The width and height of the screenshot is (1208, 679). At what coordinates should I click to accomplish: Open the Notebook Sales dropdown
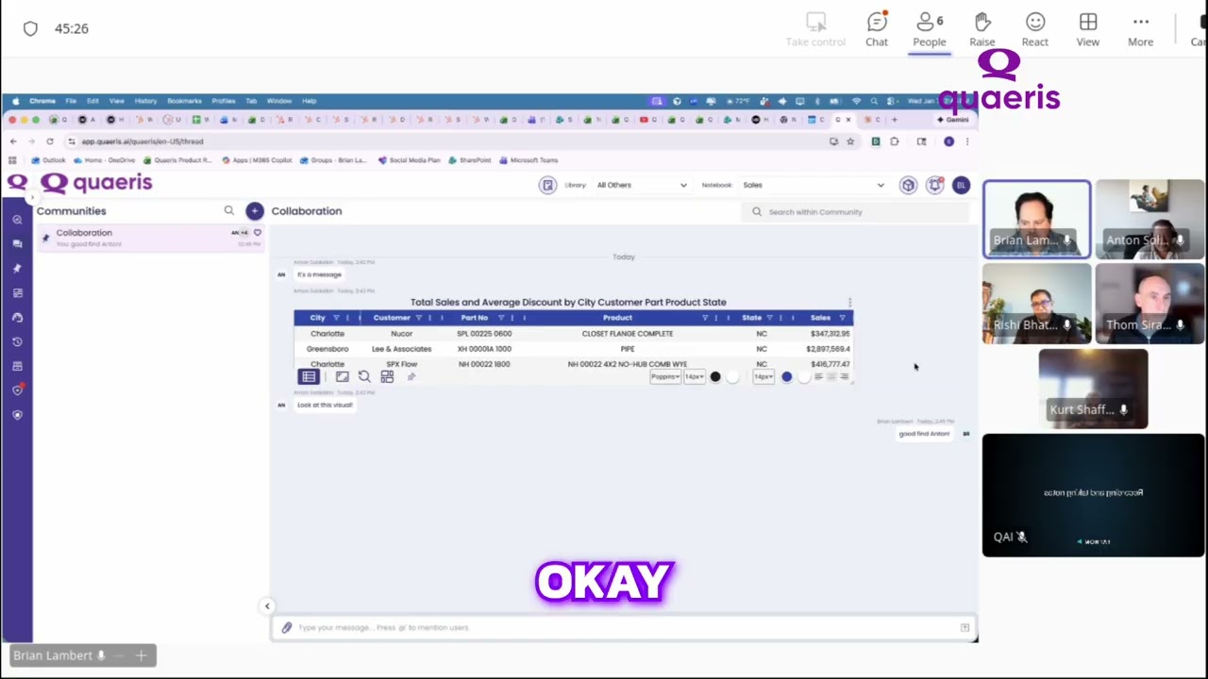(x=813, y=185)
